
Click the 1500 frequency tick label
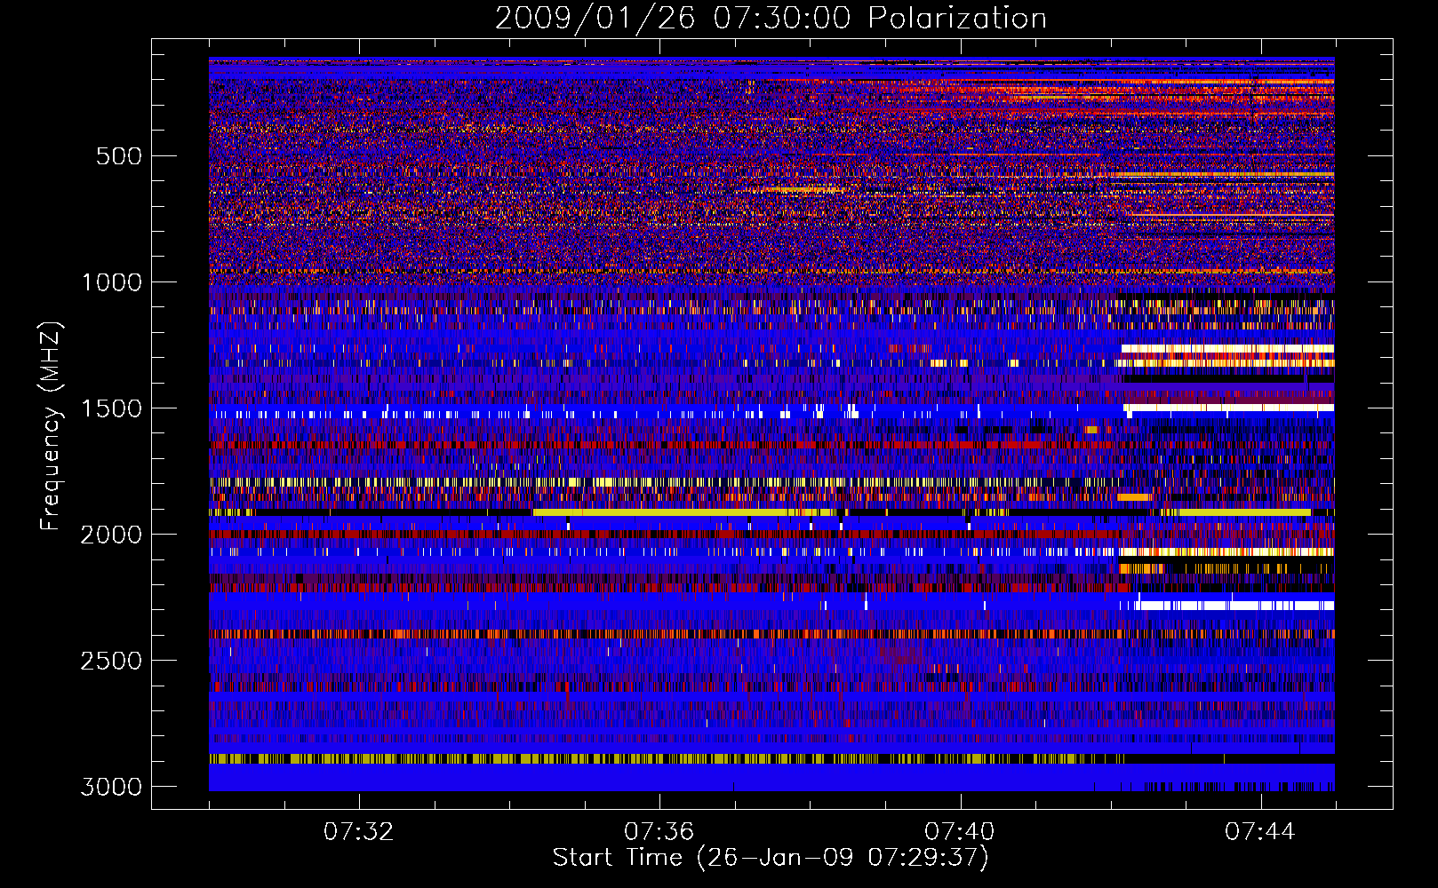click(x=111, y=408)
